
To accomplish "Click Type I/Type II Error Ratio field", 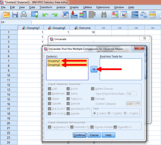I will 131,94.
